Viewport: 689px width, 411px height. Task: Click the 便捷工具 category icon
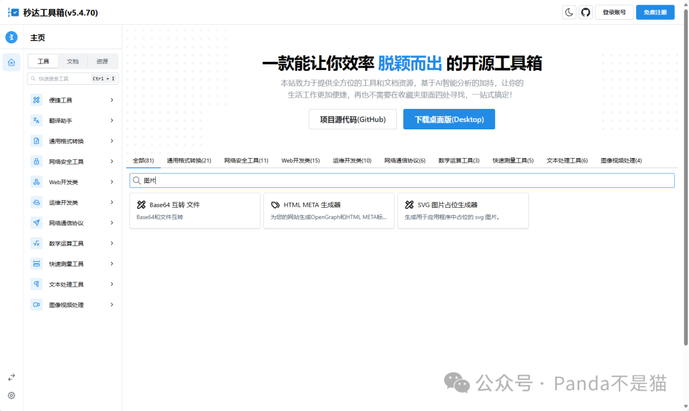36,100
